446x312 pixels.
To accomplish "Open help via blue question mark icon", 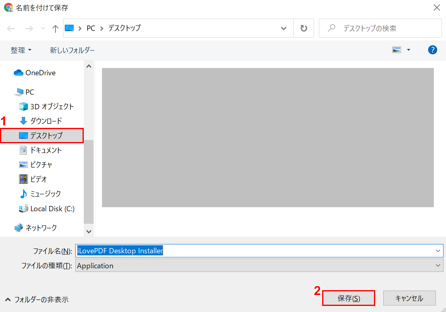I will tap(432, 50).
